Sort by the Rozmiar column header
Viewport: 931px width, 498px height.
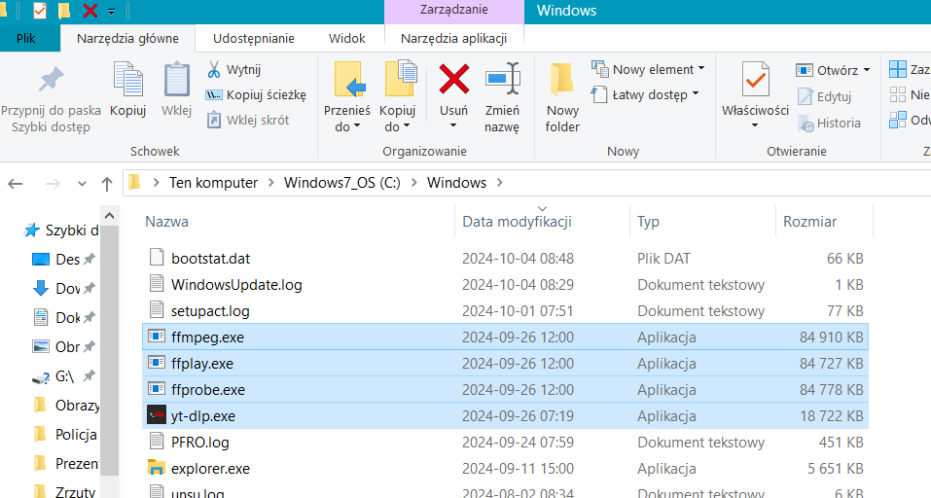pyautogui.click(x=809, y=222)
